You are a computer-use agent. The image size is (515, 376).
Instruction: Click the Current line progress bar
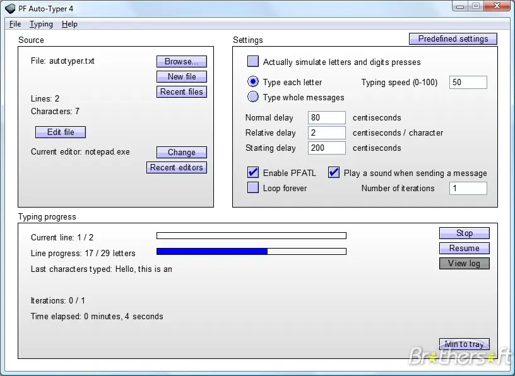(x=252, y=235)
